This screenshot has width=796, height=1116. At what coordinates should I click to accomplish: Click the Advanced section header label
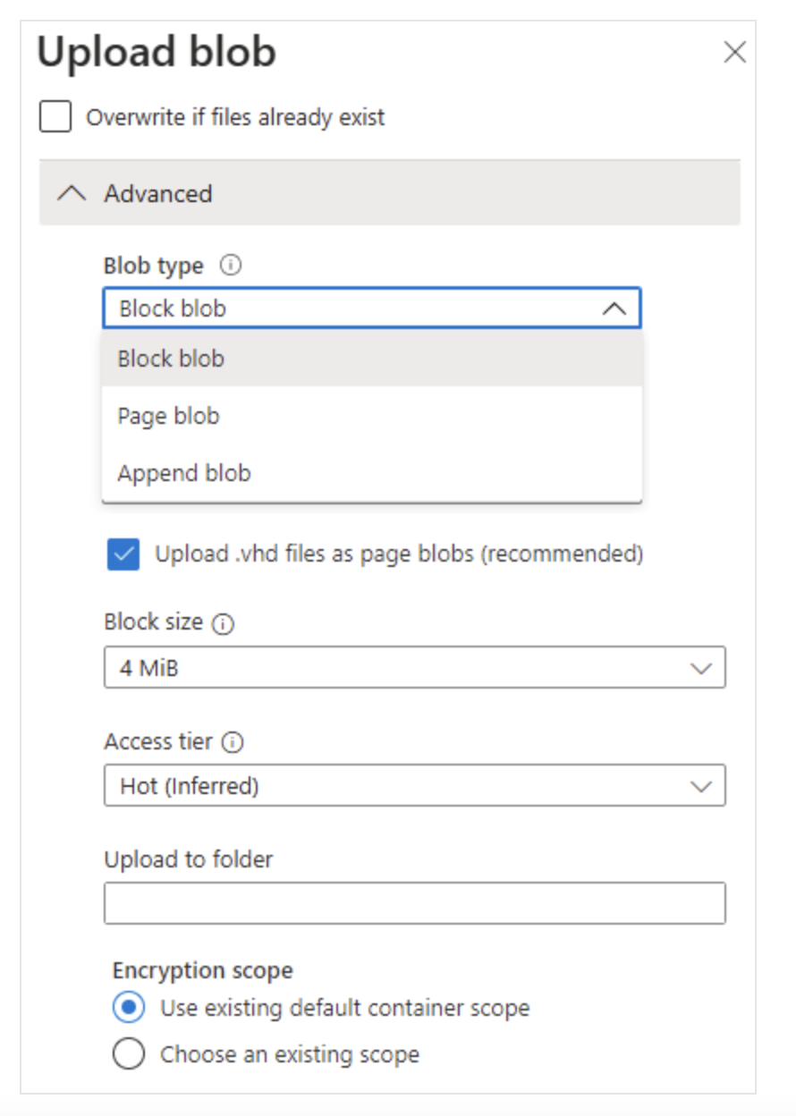pyautogui.click(x=158, y=193)
